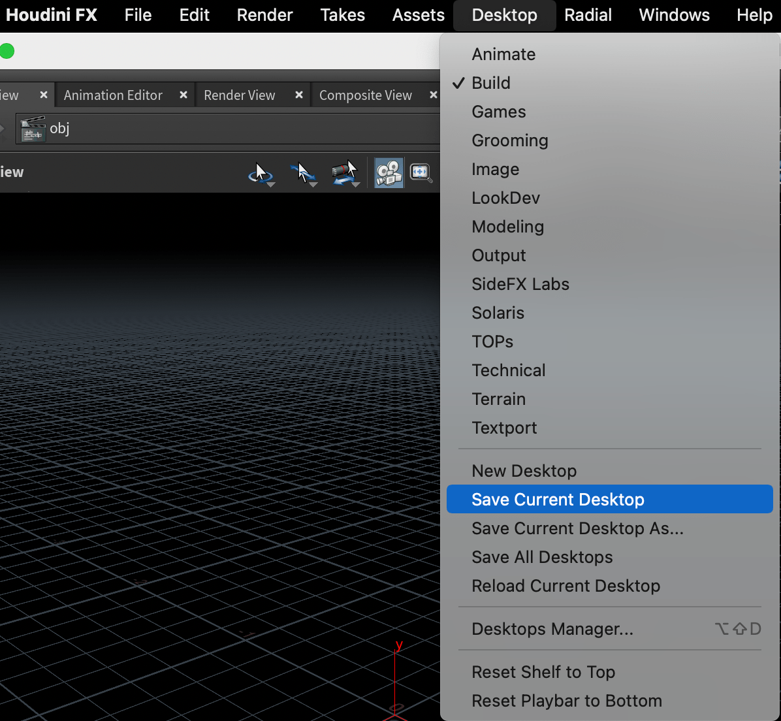Open dropdown arrow under Dolly tool
781x721 pixels.
point(356,185)
